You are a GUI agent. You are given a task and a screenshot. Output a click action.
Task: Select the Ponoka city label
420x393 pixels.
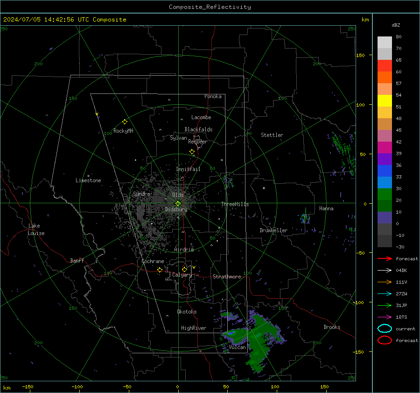pyautogui.click(x=213, y=96)
